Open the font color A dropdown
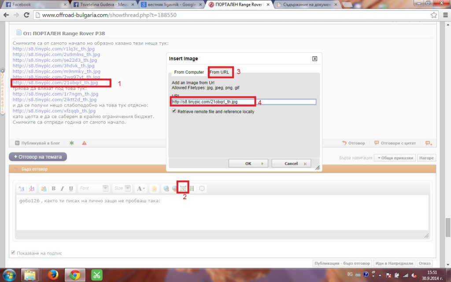451x282 pixels. click(x=140, y=189)
